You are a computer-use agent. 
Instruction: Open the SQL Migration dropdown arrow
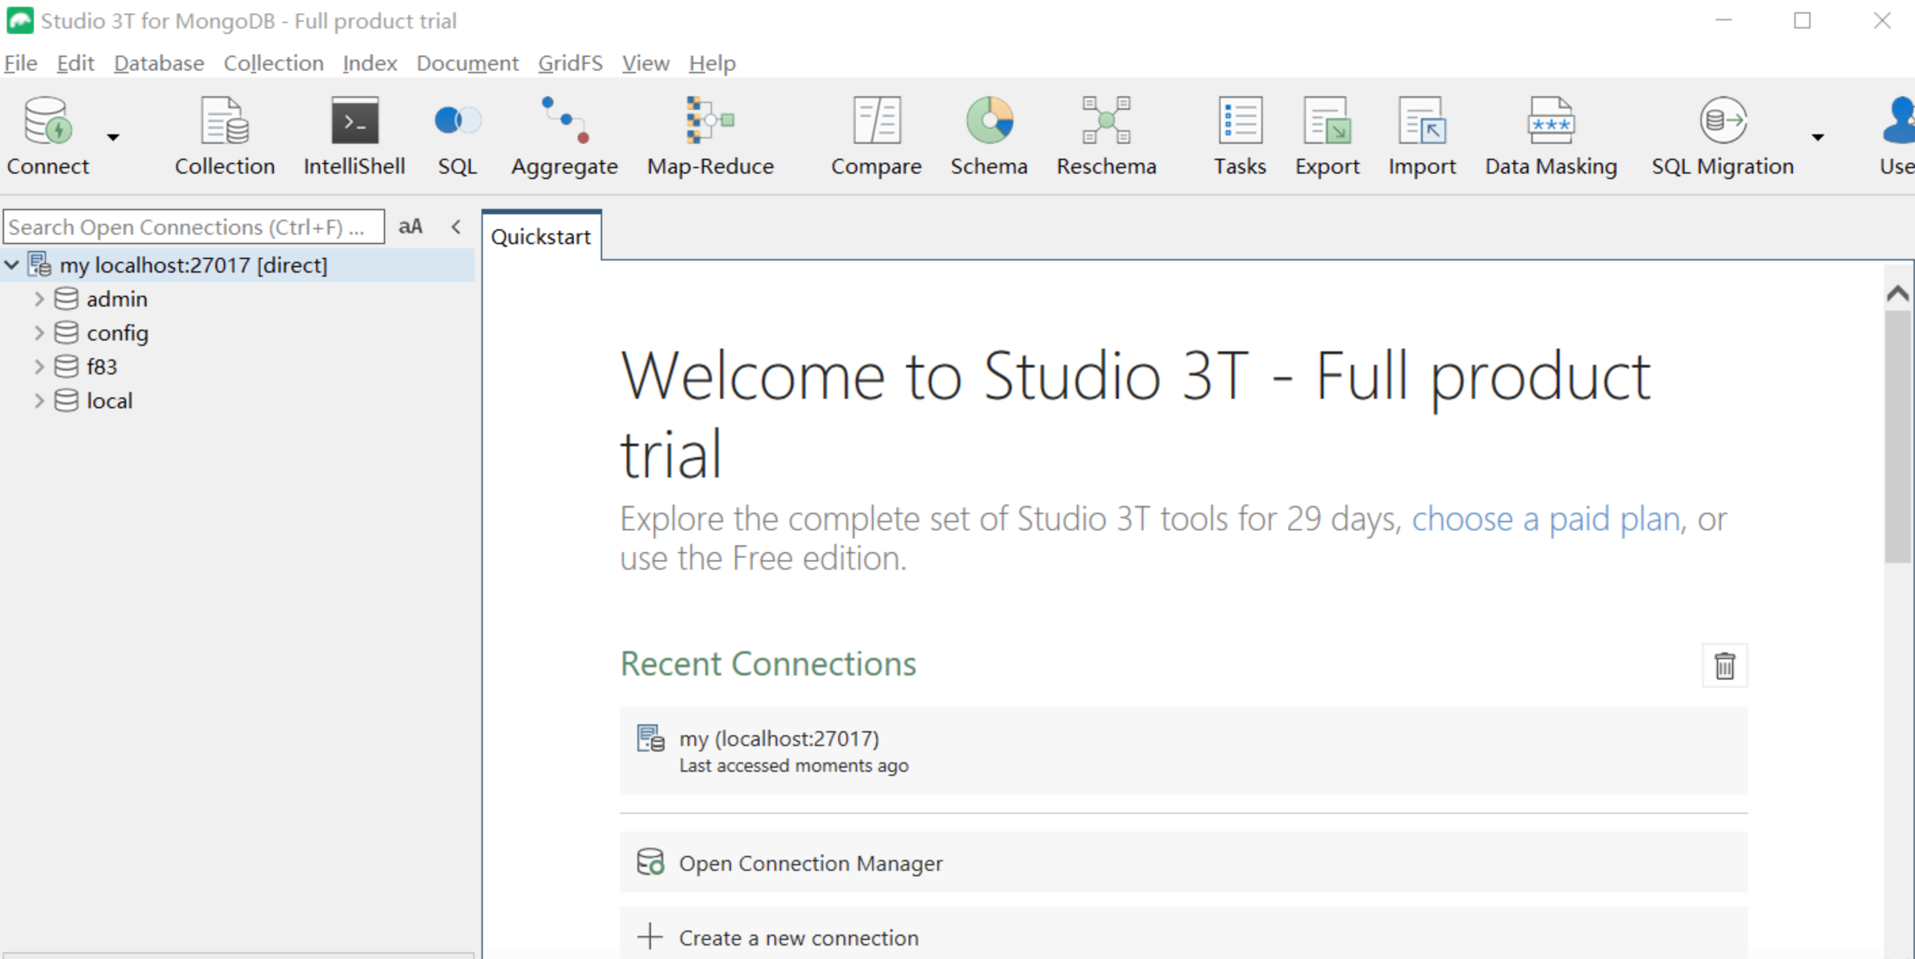[x=1817, y=137]
